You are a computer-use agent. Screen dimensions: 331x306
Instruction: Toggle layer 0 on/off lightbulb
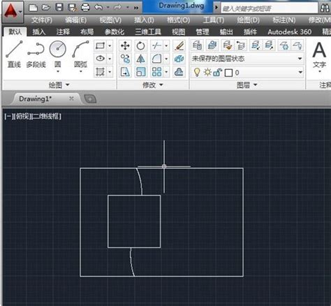tap(197, 73)
